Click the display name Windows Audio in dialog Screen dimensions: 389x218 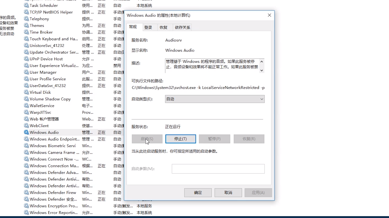point(180,50)
